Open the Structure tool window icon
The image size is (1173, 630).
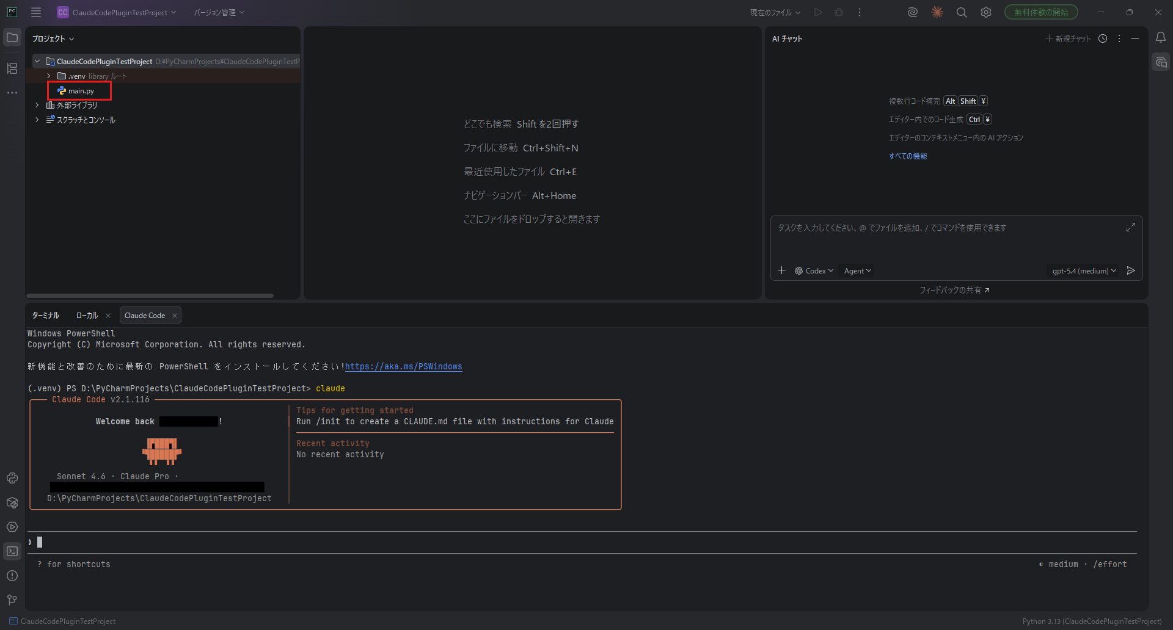point(12,68)
